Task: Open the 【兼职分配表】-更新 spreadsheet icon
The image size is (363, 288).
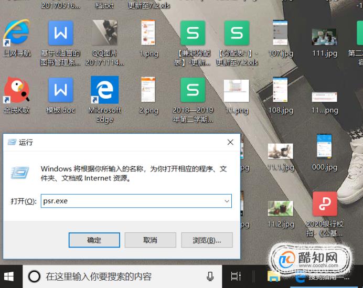Action: 193,33
